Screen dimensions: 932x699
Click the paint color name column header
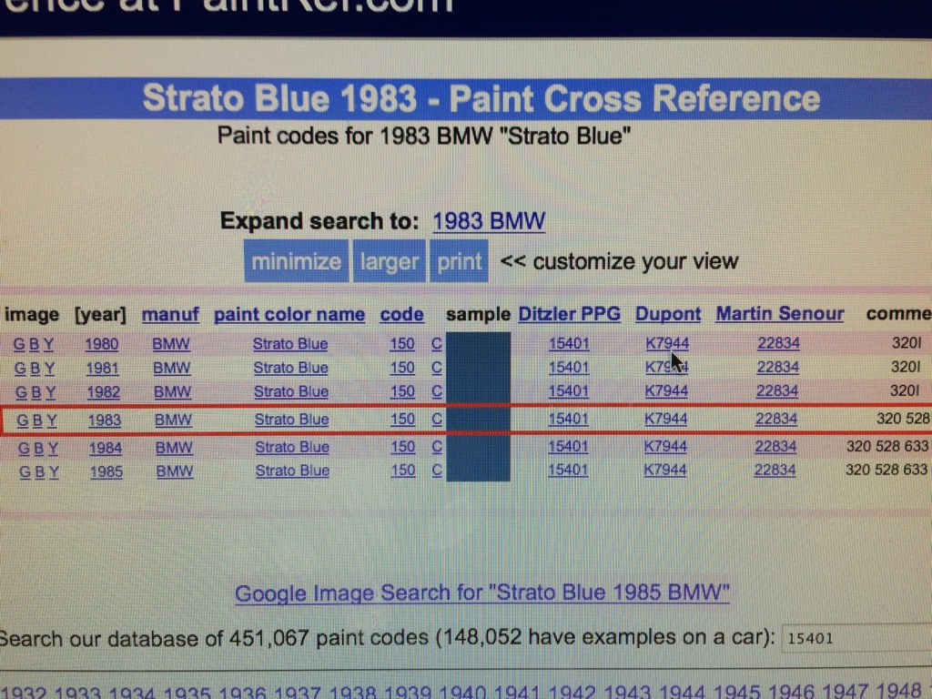point(289,315)
